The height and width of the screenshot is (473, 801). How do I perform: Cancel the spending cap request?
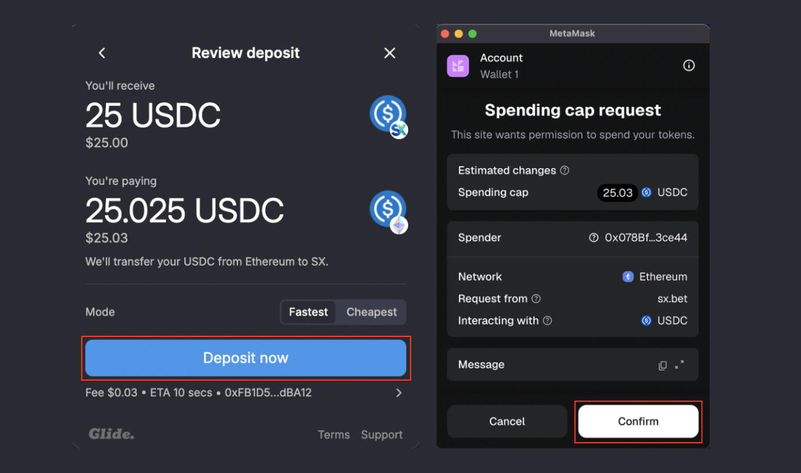click(x=507, y=421)
